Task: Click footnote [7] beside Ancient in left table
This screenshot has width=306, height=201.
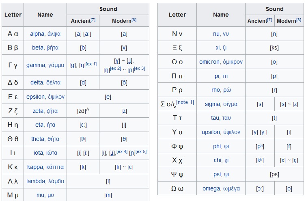Action: tap(93, 20)
